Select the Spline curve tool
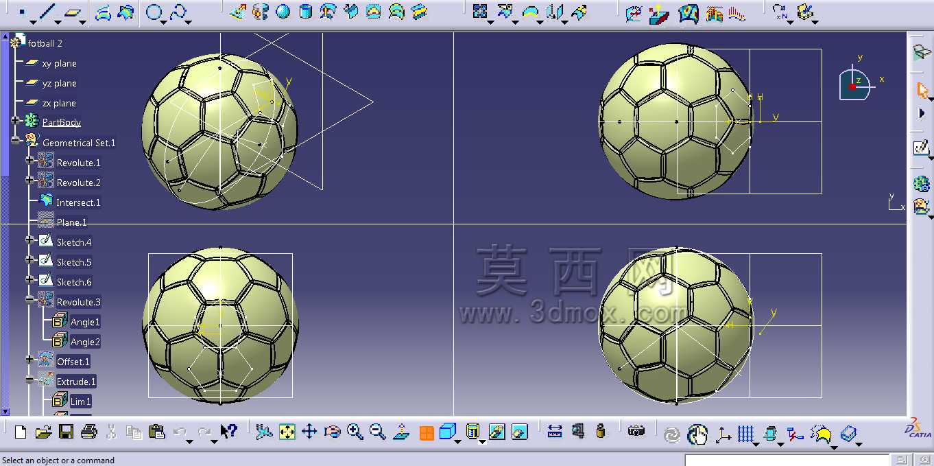The width and height of the screenshot is (934, 466). click(178, 12)
